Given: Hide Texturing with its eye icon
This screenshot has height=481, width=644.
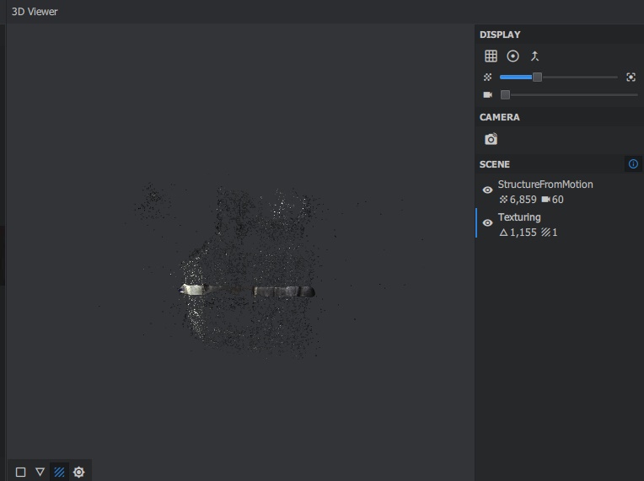Looking at the screenshot, I should click(487, 223).
